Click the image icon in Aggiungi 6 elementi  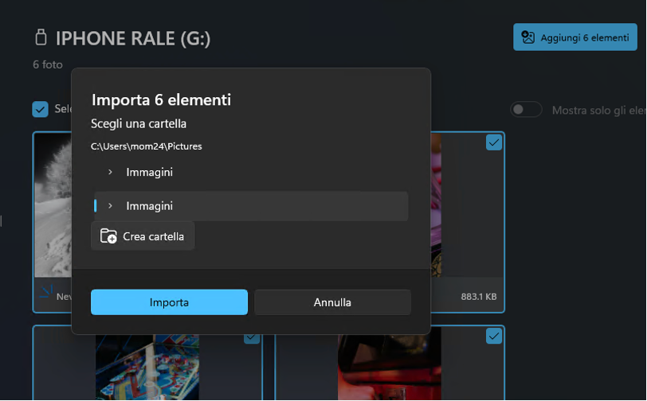tap(527, 37)
